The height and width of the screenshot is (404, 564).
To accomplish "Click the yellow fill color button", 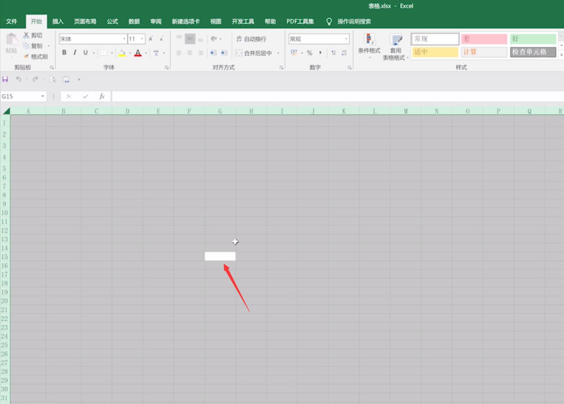I will 122,53.
